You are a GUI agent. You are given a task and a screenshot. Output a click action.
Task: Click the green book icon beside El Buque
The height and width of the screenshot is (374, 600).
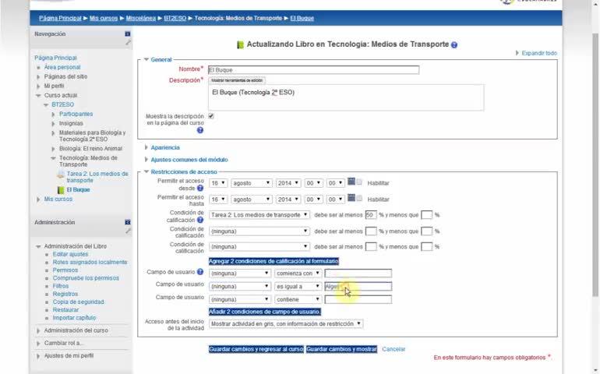61,190
